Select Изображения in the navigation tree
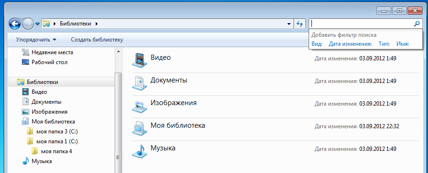The height and width of the screenshot is (173, 428). click(50, 112)
